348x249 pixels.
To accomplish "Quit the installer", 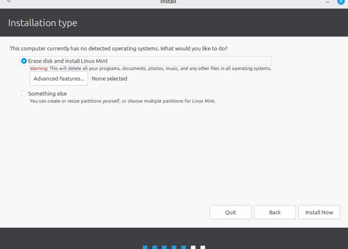I will pos(230,212).
